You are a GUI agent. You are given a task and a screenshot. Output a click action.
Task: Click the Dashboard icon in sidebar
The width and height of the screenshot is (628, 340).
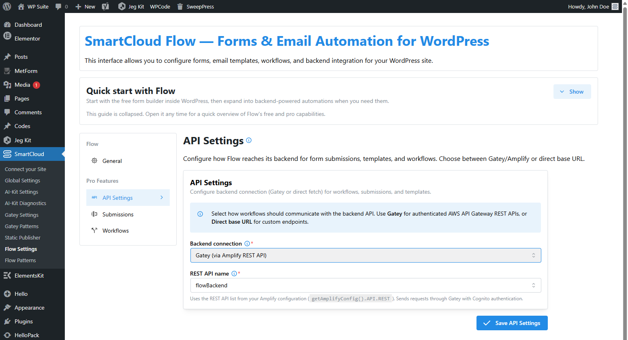pyautogui.click(x=7, y=25)
